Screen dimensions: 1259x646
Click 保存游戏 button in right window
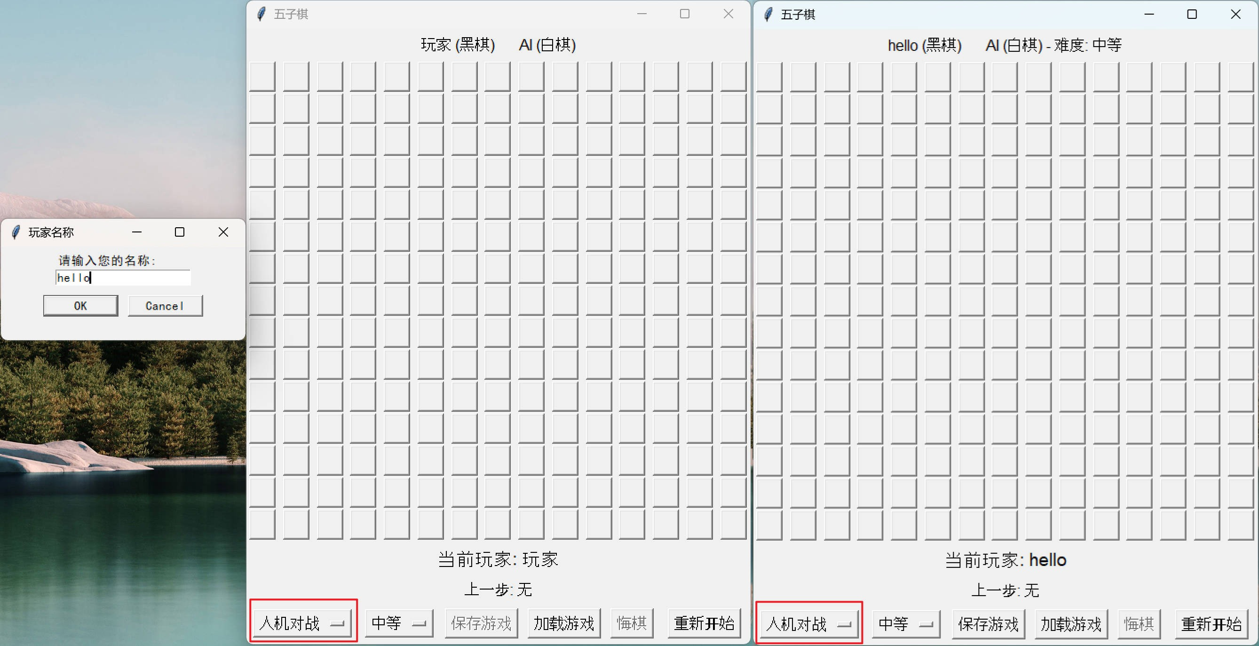pos(988,624)
